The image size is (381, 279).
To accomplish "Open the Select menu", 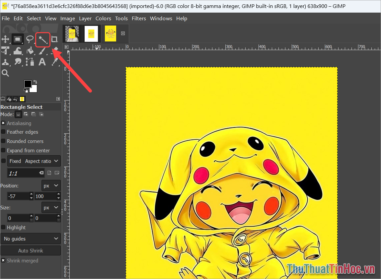I will click(x=34, y=19).
